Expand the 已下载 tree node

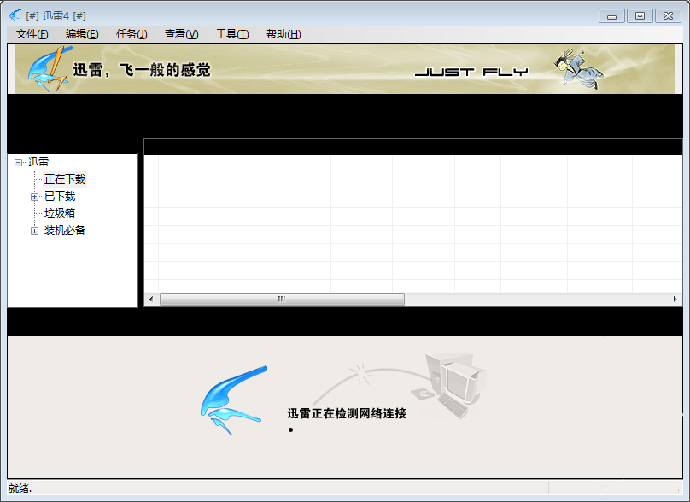click(34, 196)
